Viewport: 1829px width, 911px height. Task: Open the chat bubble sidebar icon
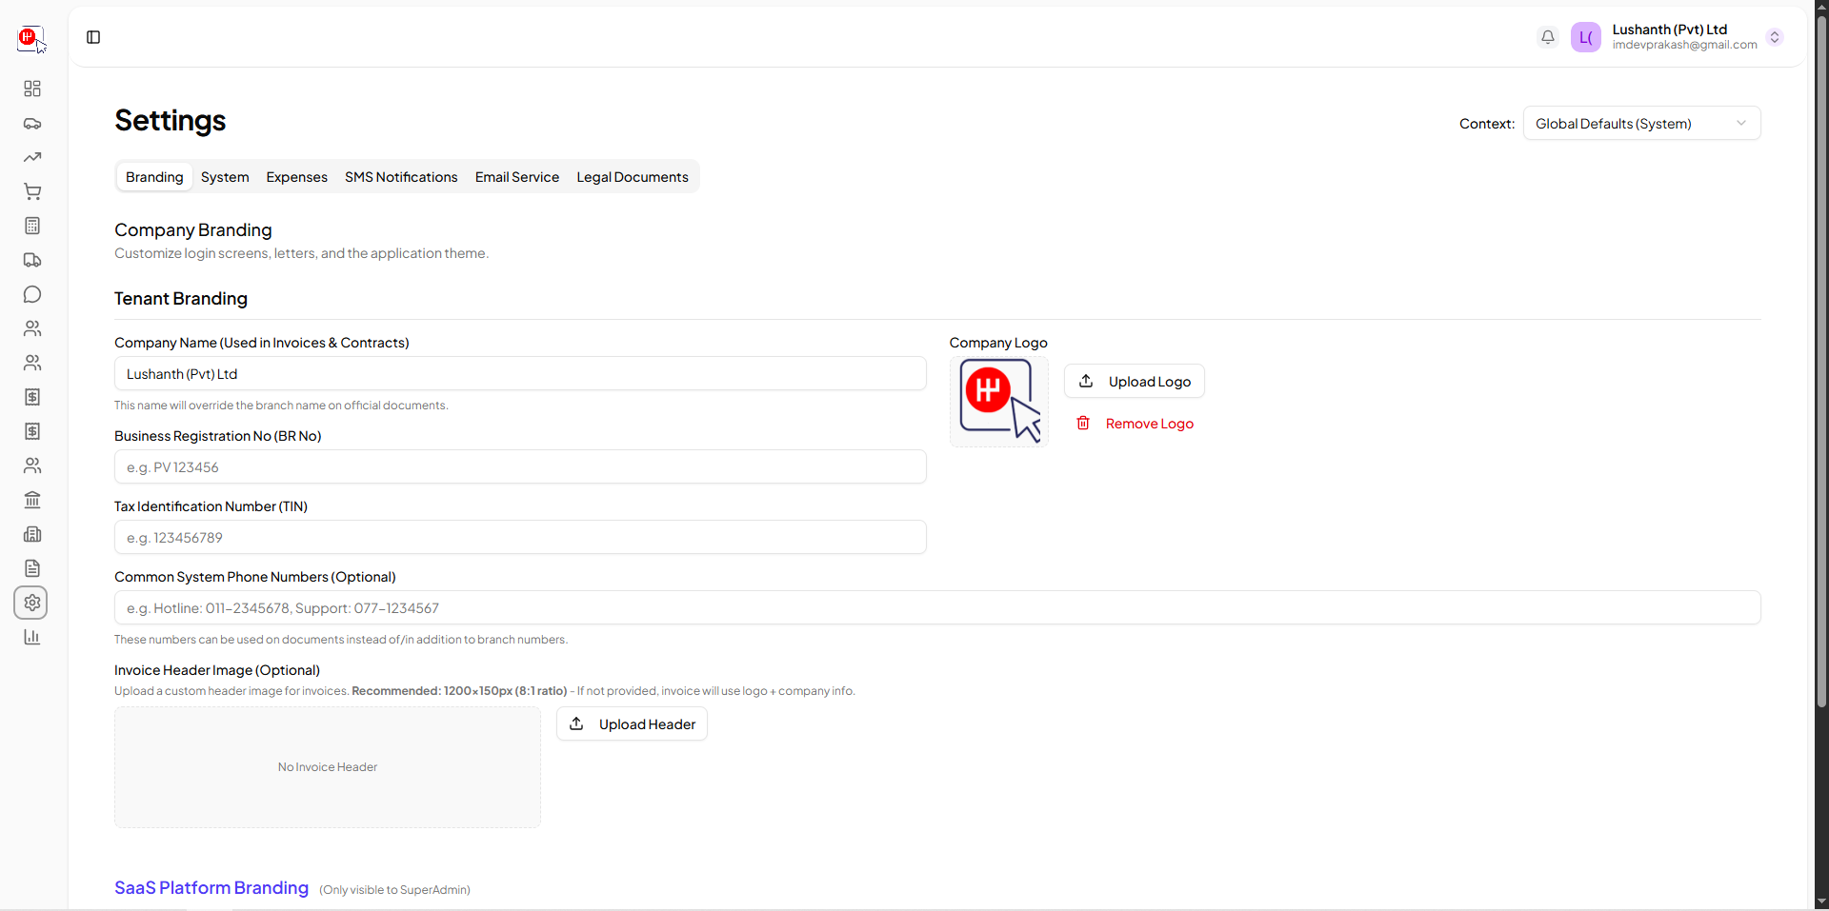32,294
